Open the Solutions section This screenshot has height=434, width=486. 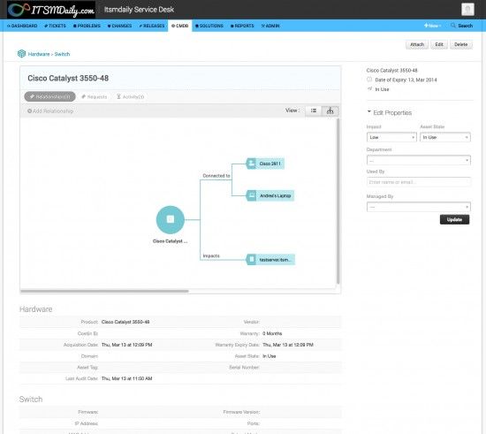(209, 26)
